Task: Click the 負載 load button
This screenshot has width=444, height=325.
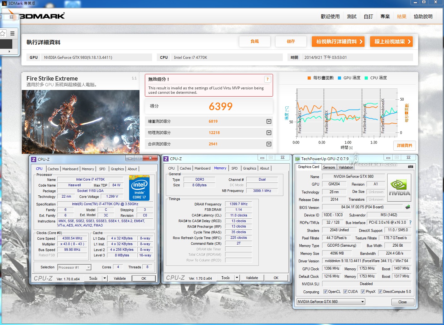Action: coord(254,42)
